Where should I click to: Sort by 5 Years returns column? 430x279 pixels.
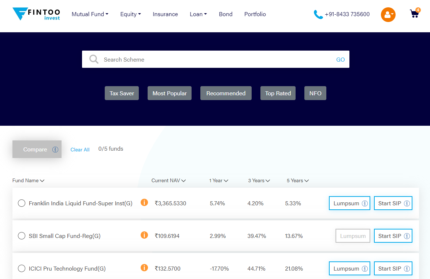[298, 180]
